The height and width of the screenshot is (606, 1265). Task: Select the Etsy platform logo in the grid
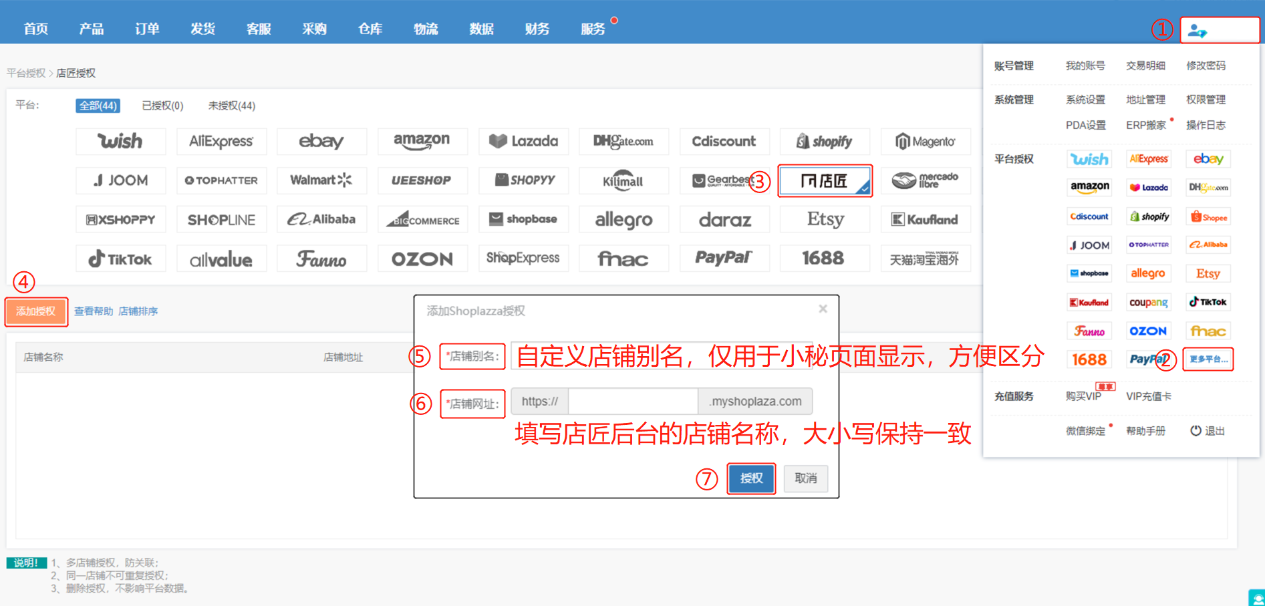coord(825,219)
